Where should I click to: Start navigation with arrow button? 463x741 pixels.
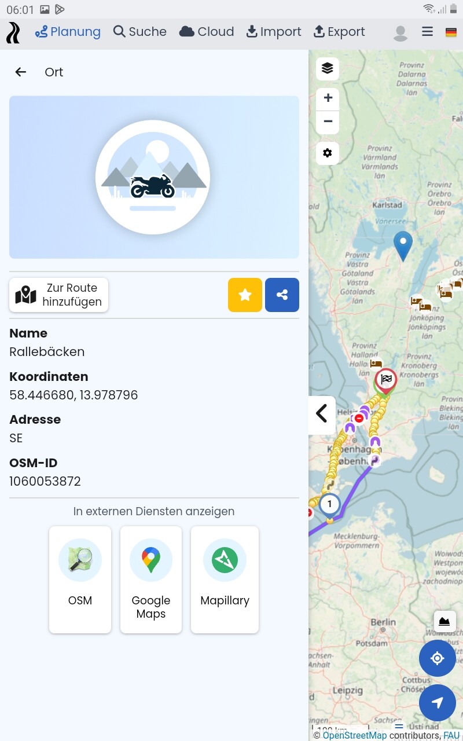tap(438, 702)
